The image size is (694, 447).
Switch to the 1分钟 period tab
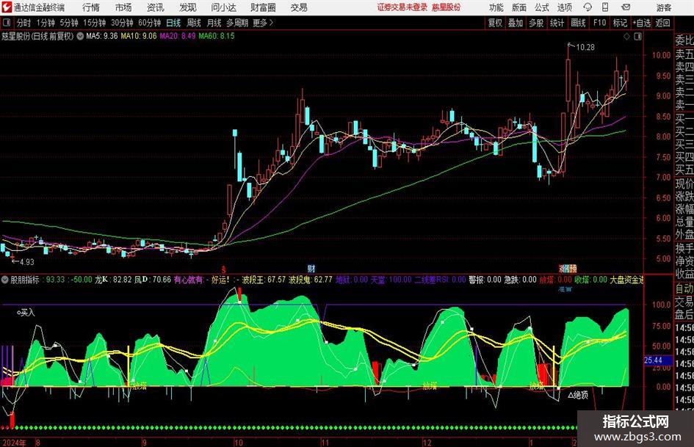(x=46, y=23)
